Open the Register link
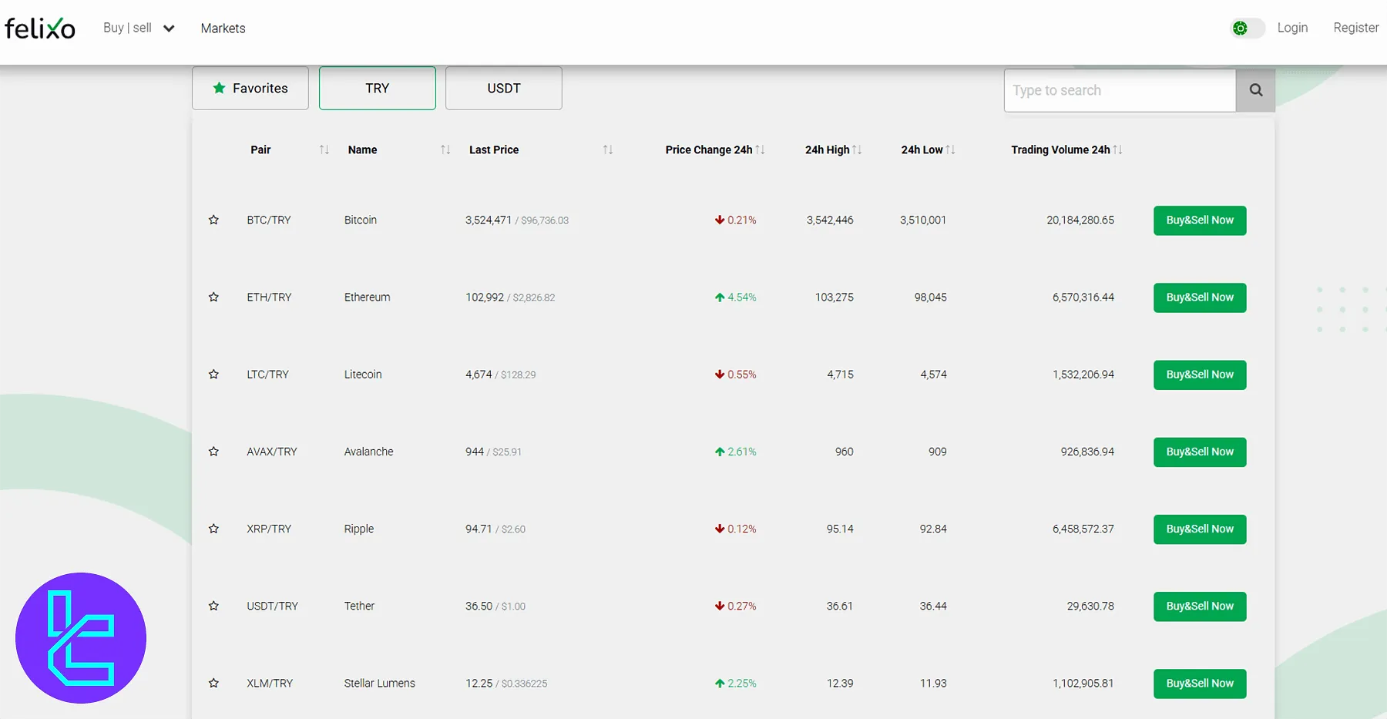 1356,28
